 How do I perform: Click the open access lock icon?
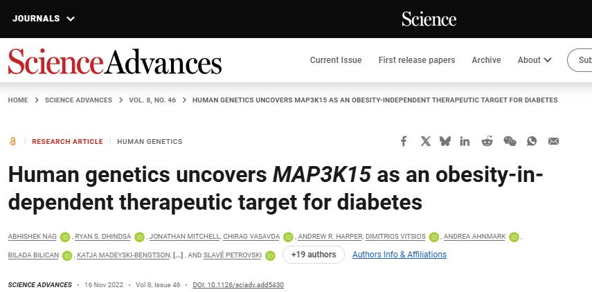click(x=13, y=141)
